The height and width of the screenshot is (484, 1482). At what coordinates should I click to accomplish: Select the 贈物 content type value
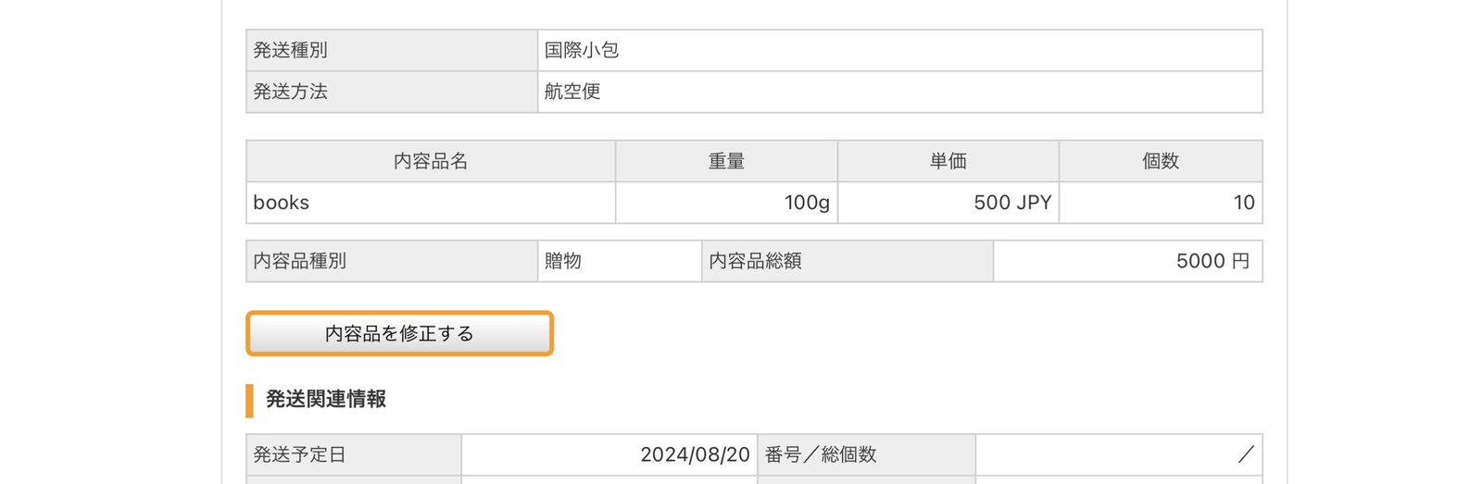coord(563,261)
